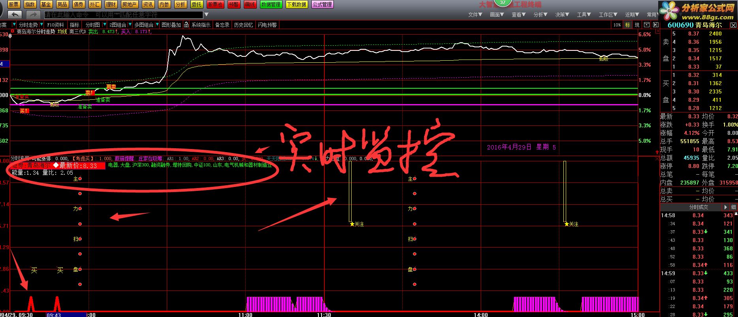Open the red 股票池 button
738x317 pixels.
tap(215, 4)
